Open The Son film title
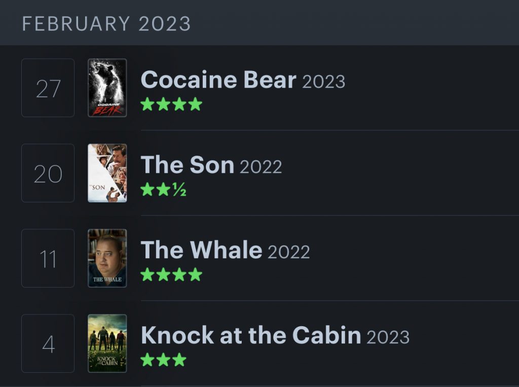The width and height of the screenshot is (519, 387). click(187, 165)
